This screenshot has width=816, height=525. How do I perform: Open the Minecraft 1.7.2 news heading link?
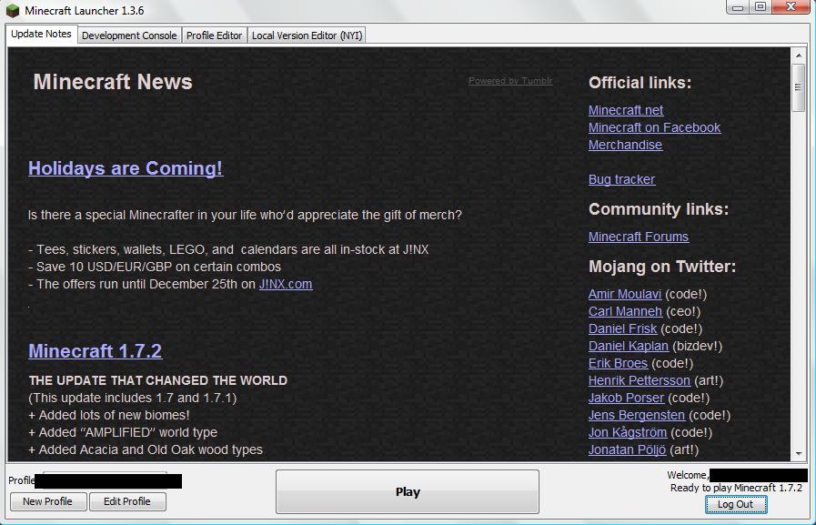click(x=96, y=350)
